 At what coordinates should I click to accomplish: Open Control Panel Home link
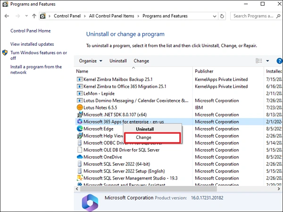pyautogui.click(x=31, y=31)
